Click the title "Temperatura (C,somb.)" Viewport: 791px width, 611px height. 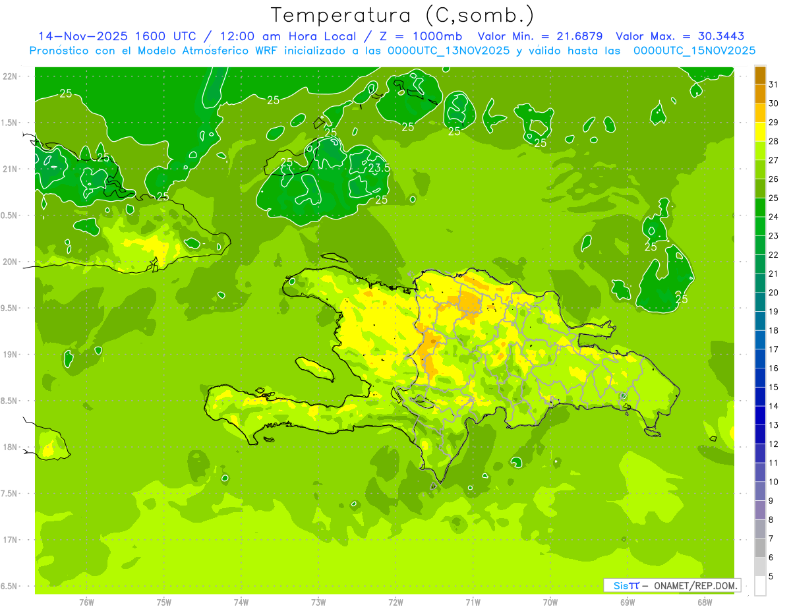point(401,15)
